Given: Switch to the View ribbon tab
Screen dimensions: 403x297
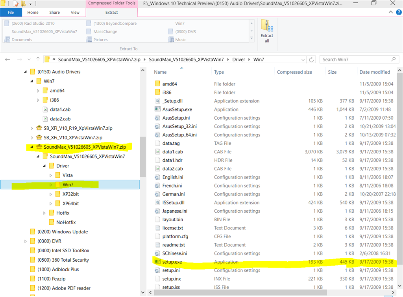Looking at the screenshot, I should (x=75, y=12).
